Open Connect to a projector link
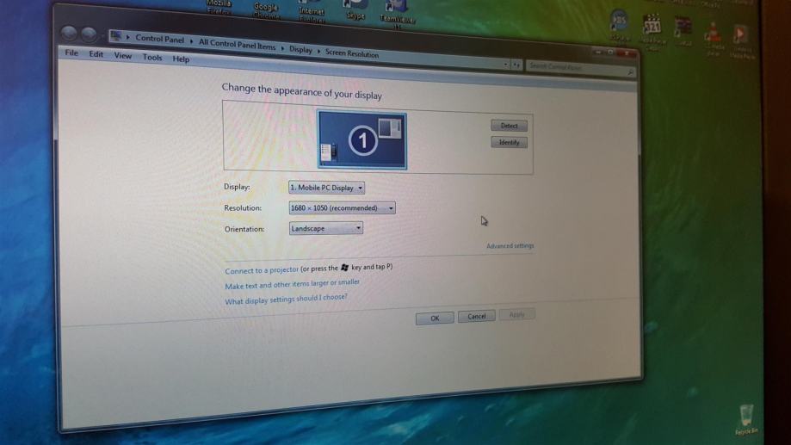The image size is (791, 445). coord(262,270)
